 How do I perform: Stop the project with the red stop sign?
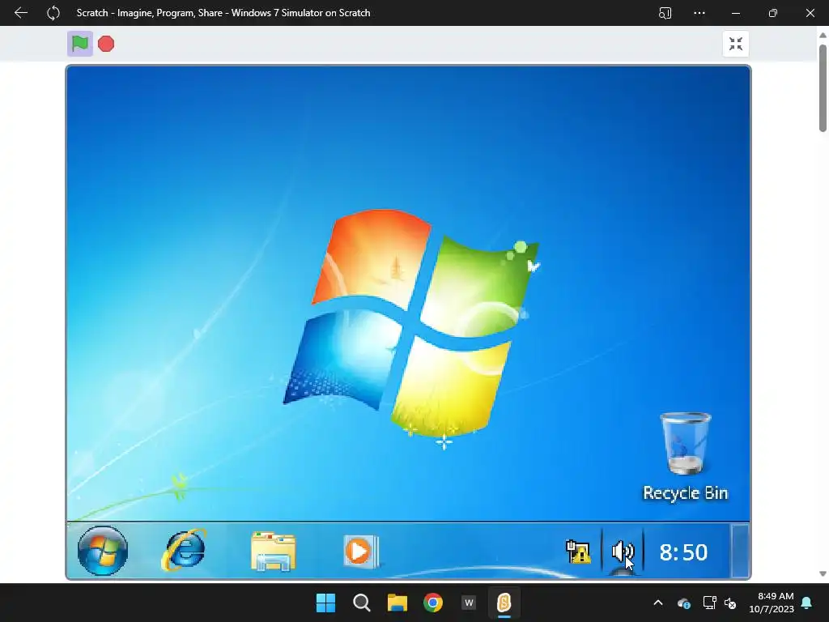(106, 44)
